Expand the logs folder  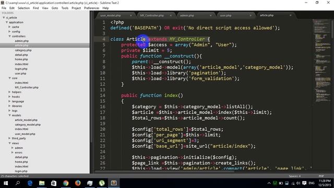(x=9, y=111)
